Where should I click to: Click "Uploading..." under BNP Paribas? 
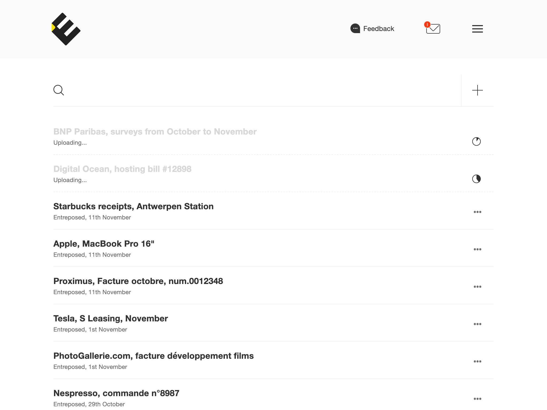pyautogui.click(x=70, y=143)
